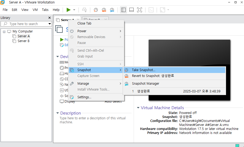The height and width of the screenshot is (147, 244).
Task: Expand the Manage submenu
Action: pos(96,84)
